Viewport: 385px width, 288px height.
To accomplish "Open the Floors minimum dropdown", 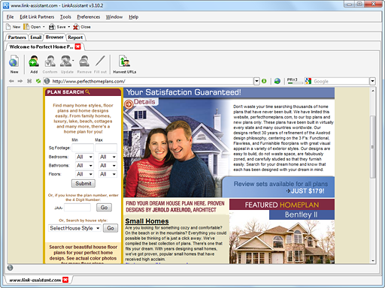I will (84, 174).
